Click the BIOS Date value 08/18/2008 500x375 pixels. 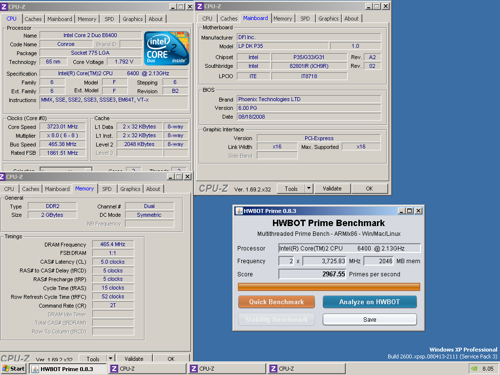309,117
